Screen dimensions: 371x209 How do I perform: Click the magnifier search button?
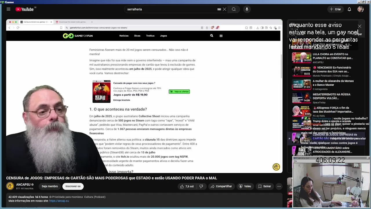pyautogui.click(x=234, y=9)
